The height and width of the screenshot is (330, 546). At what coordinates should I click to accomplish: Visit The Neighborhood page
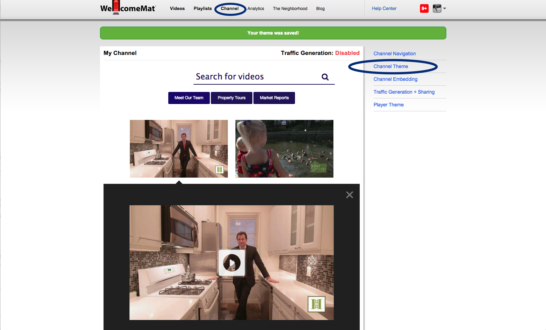[290, 9]
